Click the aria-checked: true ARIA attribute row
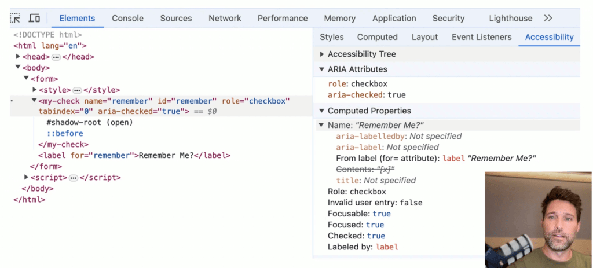The width and height of the screenshot is (593, 268). click(367, 95)
